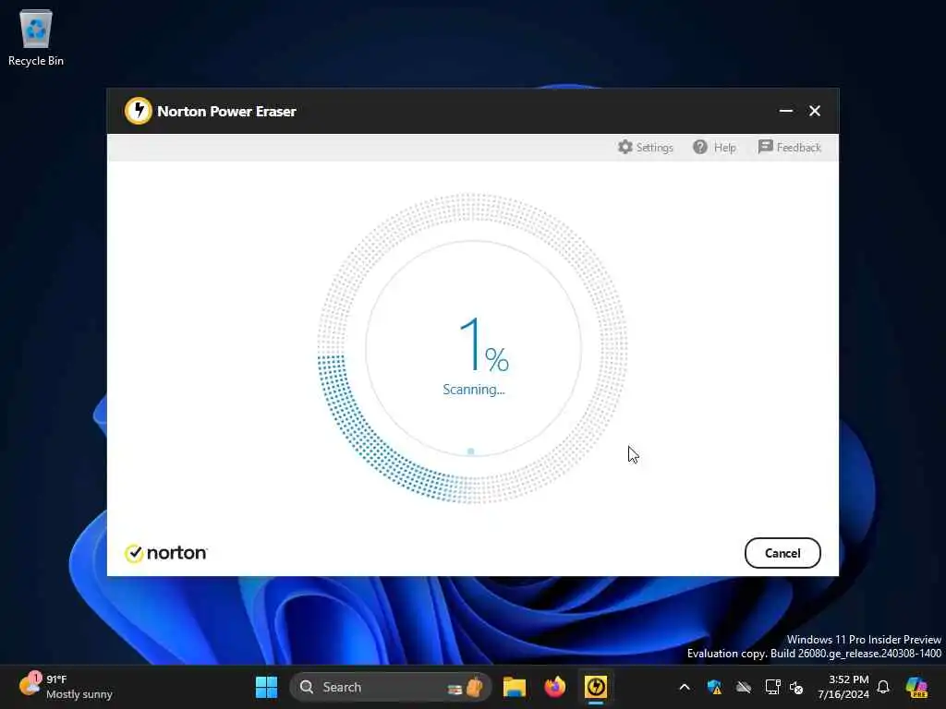Viewport: 946px width, 709px height.
Task: Click the norton brand logo
Action: coord(166,553)
